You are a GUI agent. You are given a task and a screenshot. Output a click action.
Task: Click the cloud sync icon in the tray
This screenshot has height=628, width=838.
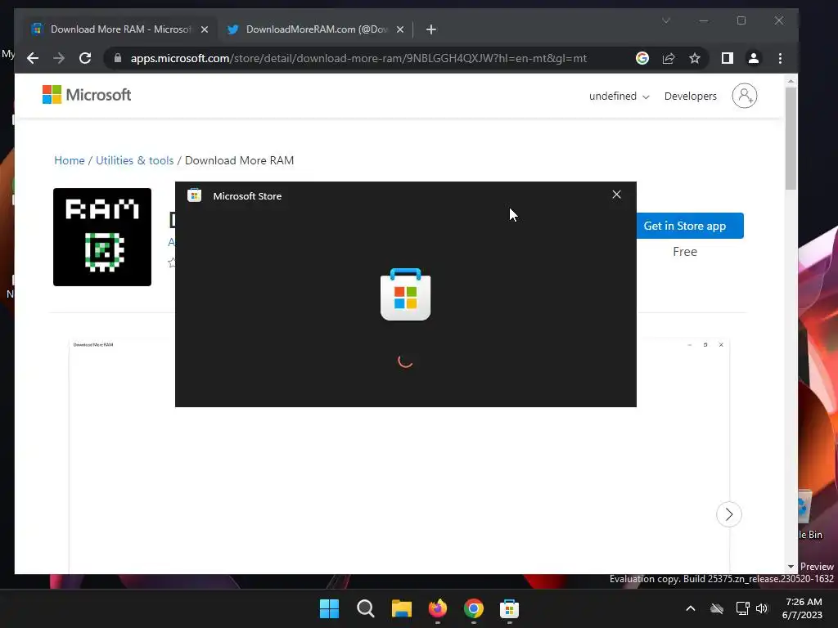click(x=717, y=608)
